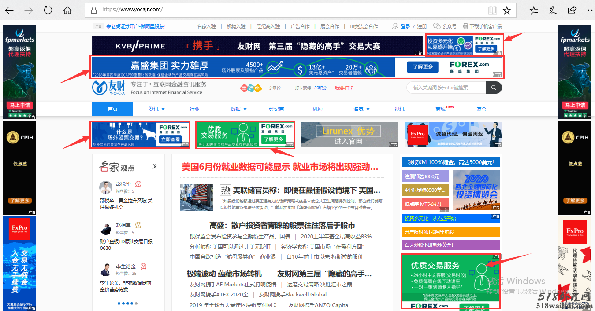The image size is (595, 311).
Task: Open the 机构 navigation item
Action: click(317, 109)
